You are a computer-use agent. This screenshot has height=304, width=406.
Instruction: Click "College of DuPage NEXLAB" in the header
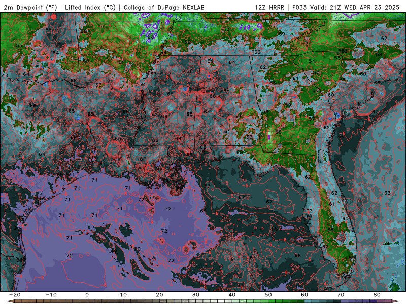point(164,7)
